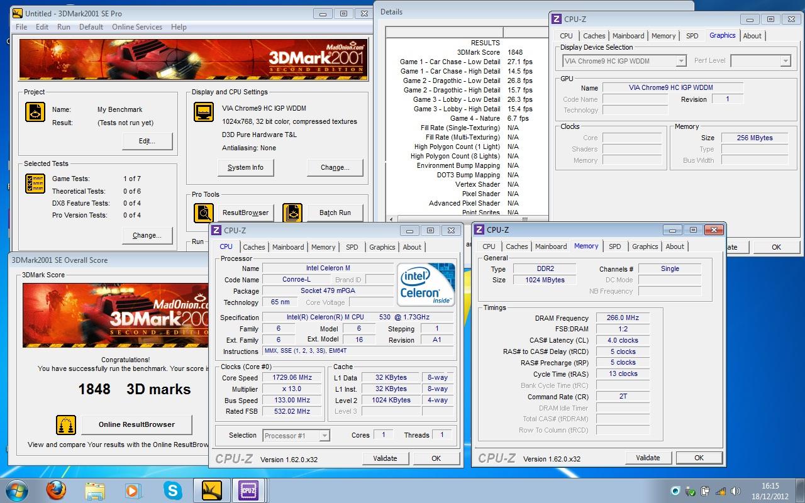Click the graphics Memory Size 256 MBytes field
805x503 pixels.
tap(754, 138)
